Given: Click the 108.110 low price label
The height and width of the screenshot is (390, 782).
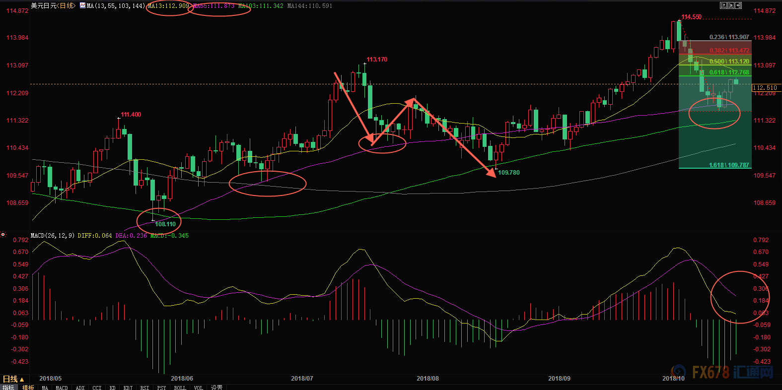Looking at the screenshot, I should pos(165,224).
